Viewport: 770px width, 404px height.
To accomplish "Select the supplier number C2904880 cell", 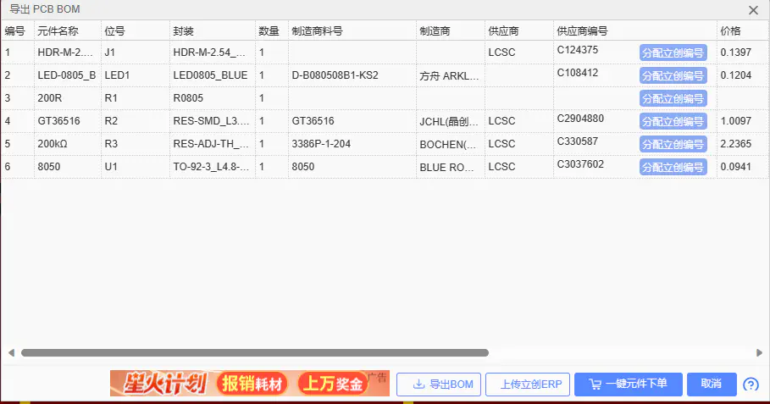I will tap(580, 119).
